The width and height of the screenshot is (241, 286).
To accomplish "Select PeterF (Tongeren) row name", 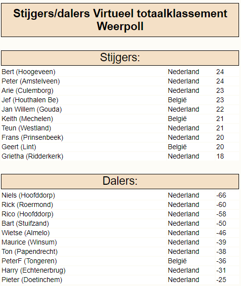I will pos(29,261).
